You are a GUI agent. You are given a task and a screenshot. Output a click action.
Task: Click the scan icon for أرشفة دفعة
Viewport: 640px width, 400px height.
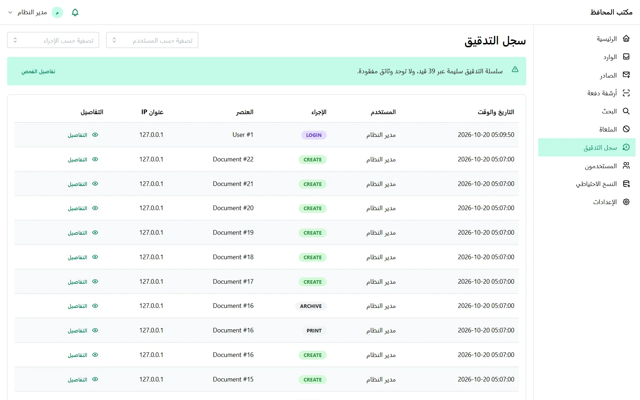(x=626, y=93)
